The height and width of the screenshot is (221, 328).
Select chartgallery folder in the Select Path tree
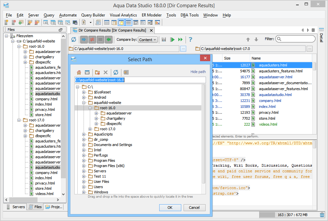116,118
